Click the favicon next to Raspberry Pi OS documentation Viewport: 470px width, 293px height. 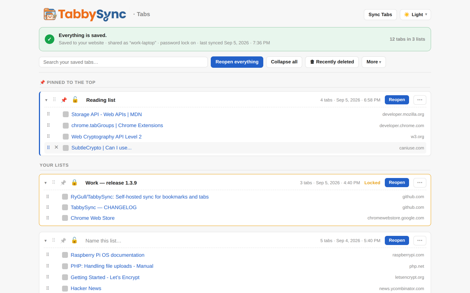click(65, 255)
